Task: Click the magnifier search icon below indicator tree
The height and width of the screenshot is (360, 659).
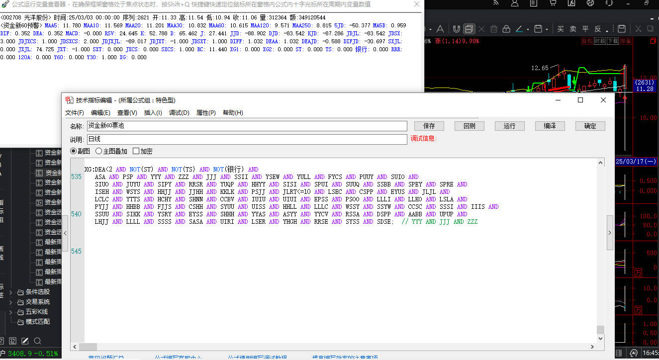Action: 37,341
